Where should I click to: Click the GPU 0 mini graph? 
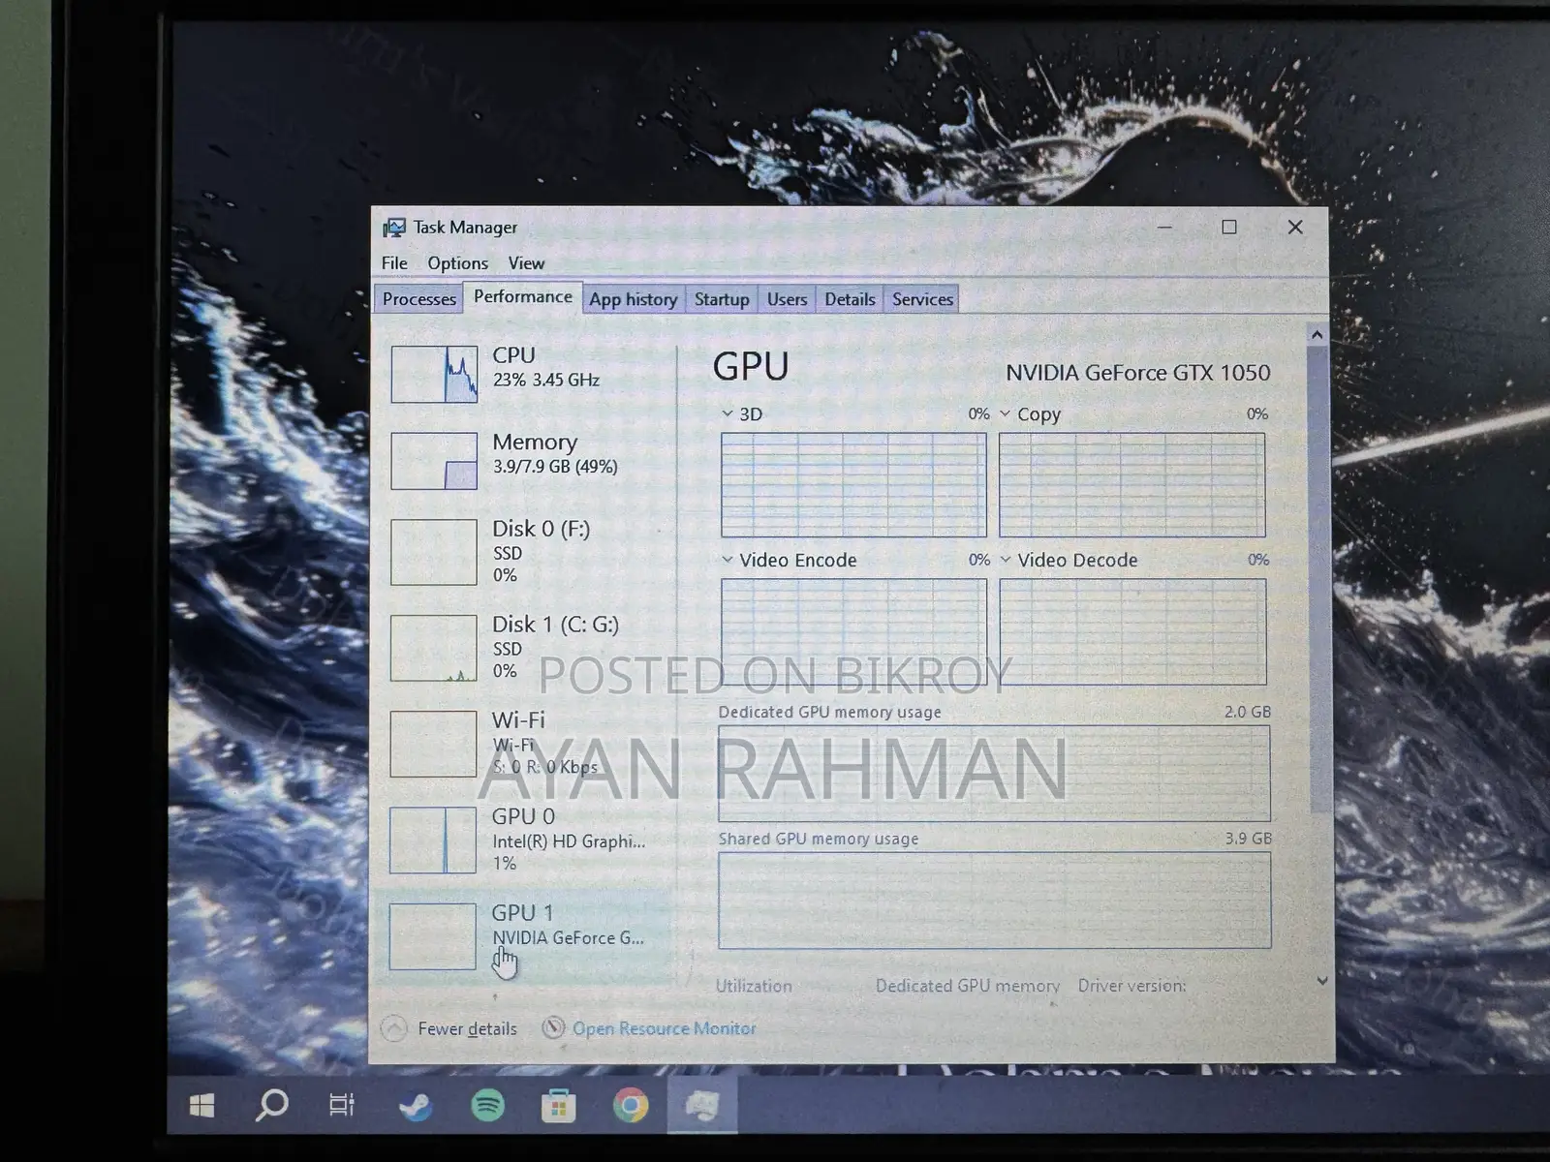pos(433,840)
